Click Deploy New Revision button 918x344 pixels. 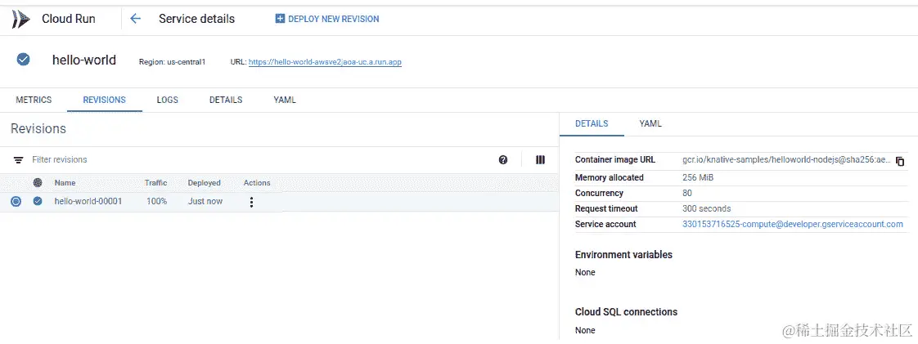tap(327, 19)
